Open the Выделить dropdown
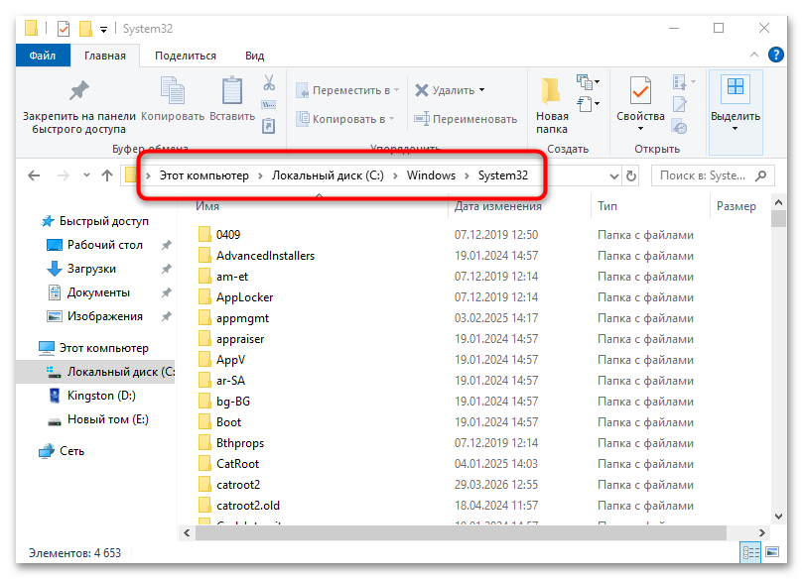The image size is (804, 579). 735,127
